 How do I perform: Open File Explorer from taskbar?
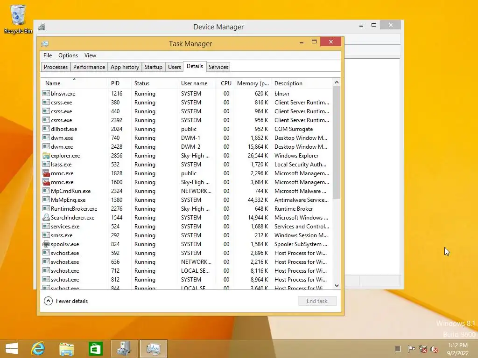click(66, 349)
